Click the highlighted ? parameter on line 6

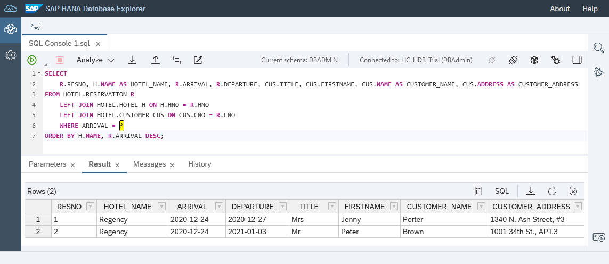point(121,126)
